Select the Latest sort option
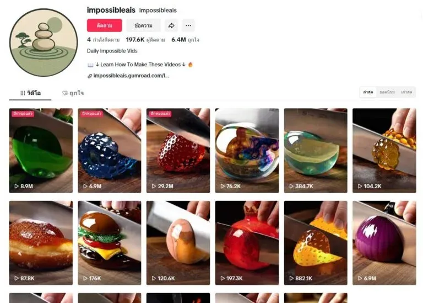Image resolution: width=423 pixels, height=303 pixels. (368, 92)
